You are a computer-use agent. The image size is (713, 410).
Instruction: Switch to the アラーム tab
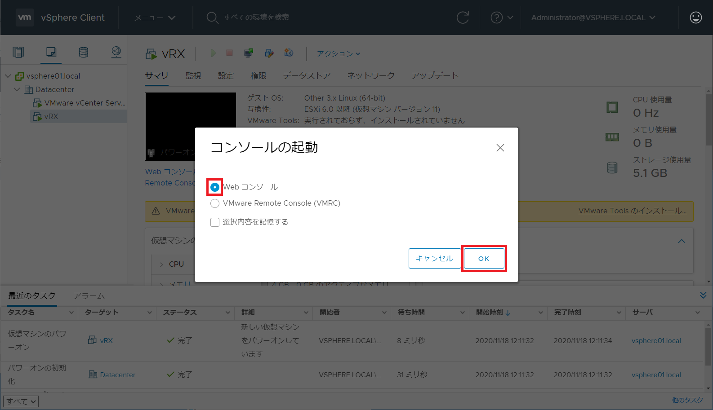pyautogui.click(x=89, y=296)
